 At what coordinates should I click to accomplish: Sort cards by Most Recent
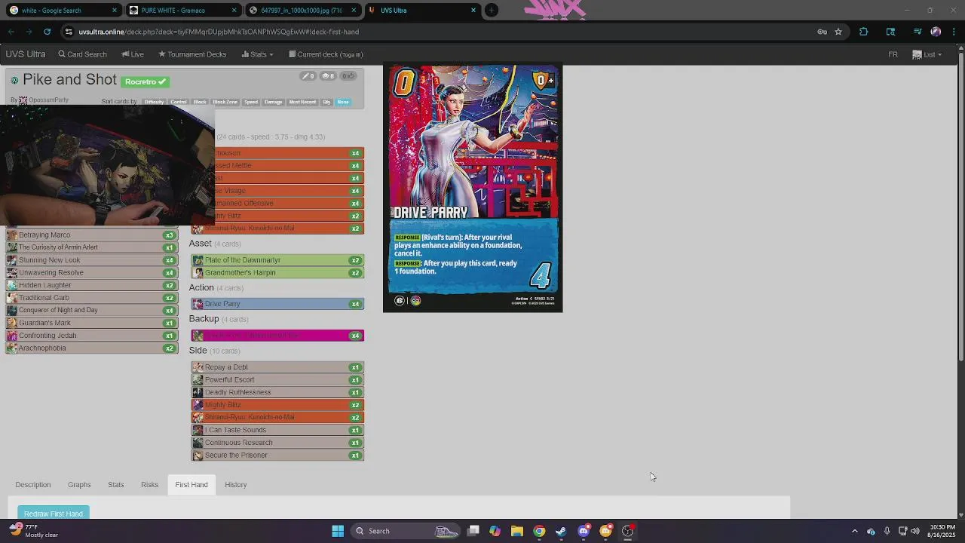tap(302, 102)
